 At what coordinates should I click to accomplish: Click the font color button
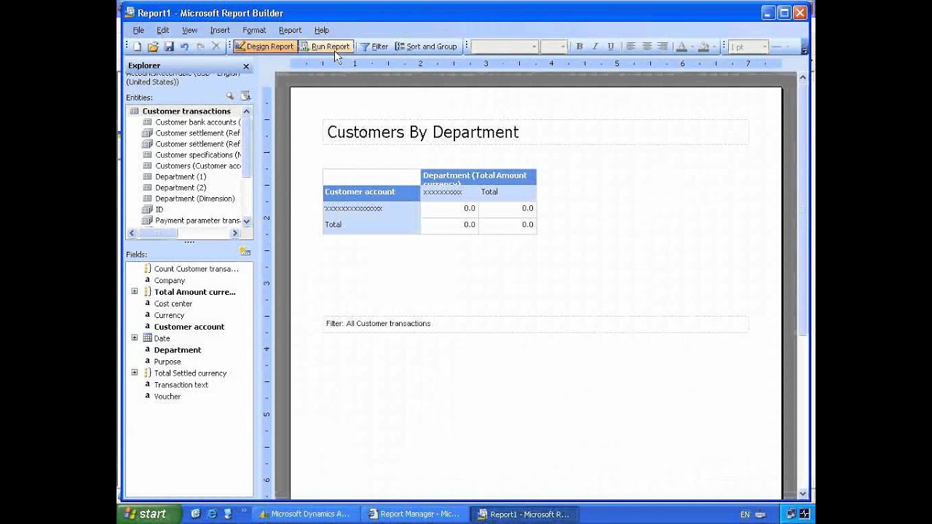click(x=682, y=47)
